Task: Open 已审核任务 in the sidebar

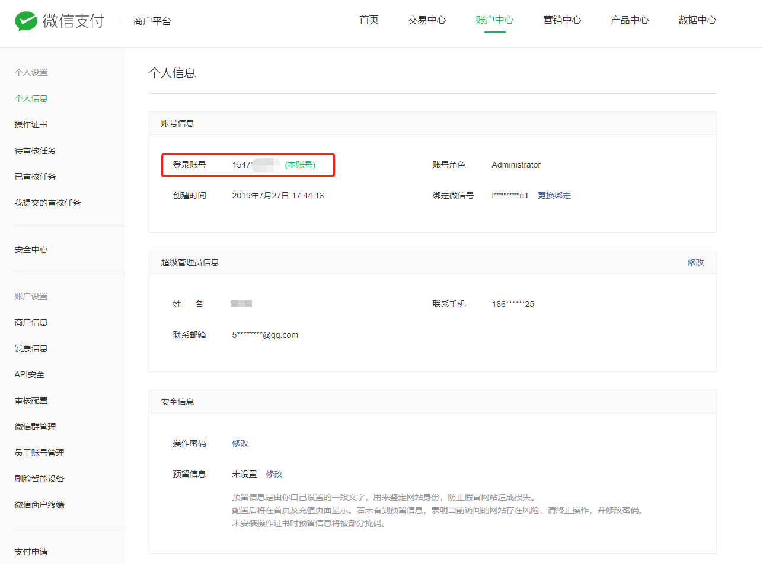Action: (x=35, y=177)
